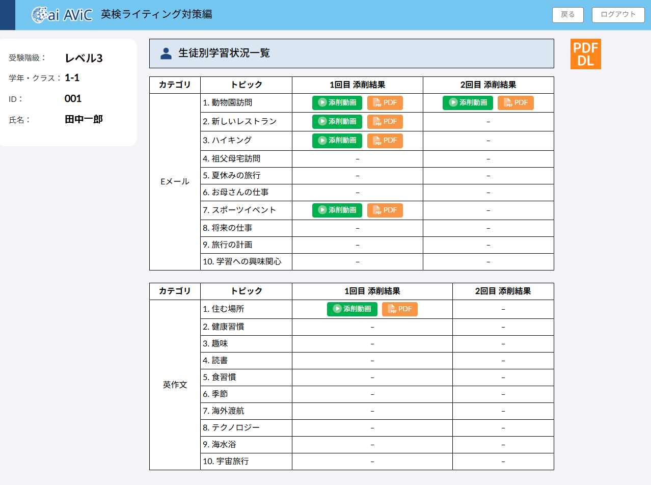Open PDF for スポーツイベント topic
Screen dimensions: 651x485
pos(385,210)
